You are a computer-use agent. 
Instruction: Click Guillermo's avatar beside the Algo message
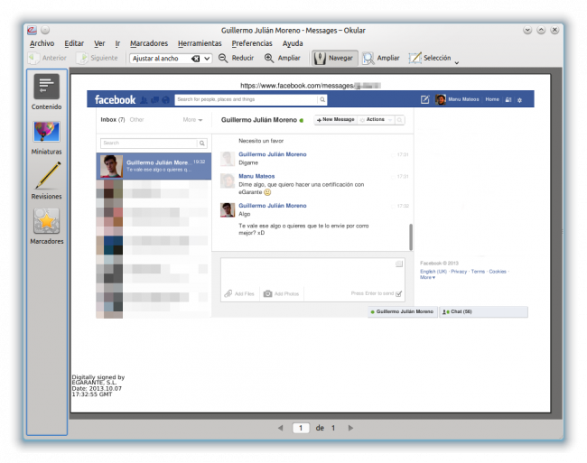[228, 210]
